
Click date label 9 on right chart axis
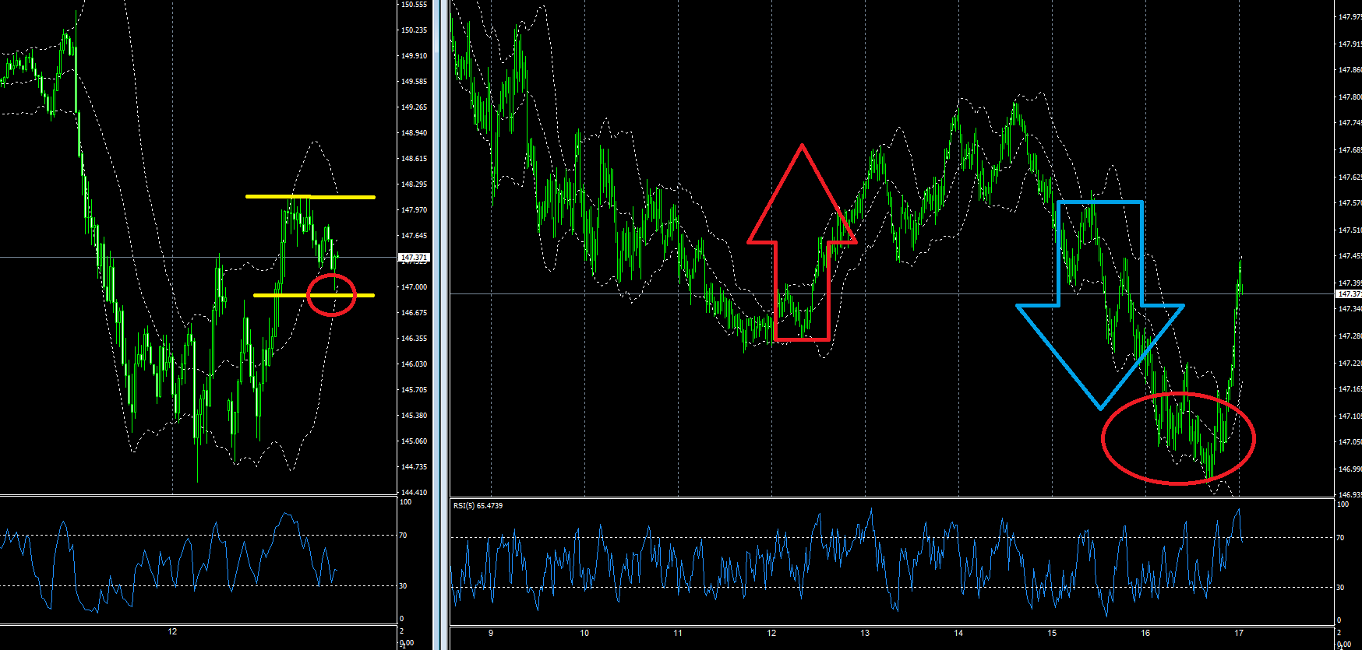tap(491, 634)
